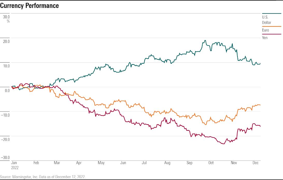Click the Dec x-axis month label
This screenshot has width=283, height=180.
click(x=256, y=163)
